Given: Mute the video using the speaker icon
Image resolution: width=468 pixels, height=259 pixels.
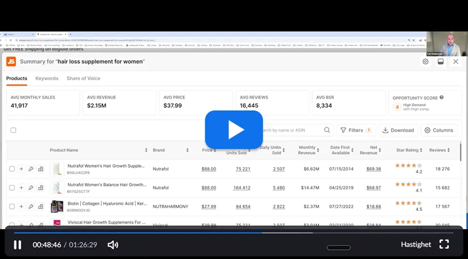Looking at the screenshot, I should tap(113, 245).
